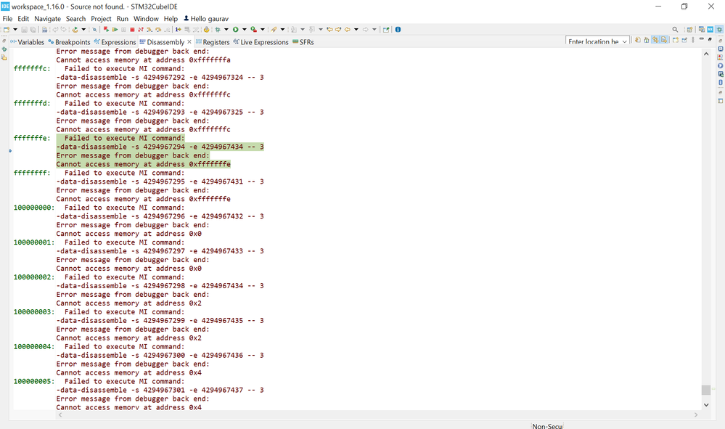Image resolution: width=725 pixels, height=429 pixels.
Task: Launch Debug with the bug icon
Action: (x=217, y=30)
